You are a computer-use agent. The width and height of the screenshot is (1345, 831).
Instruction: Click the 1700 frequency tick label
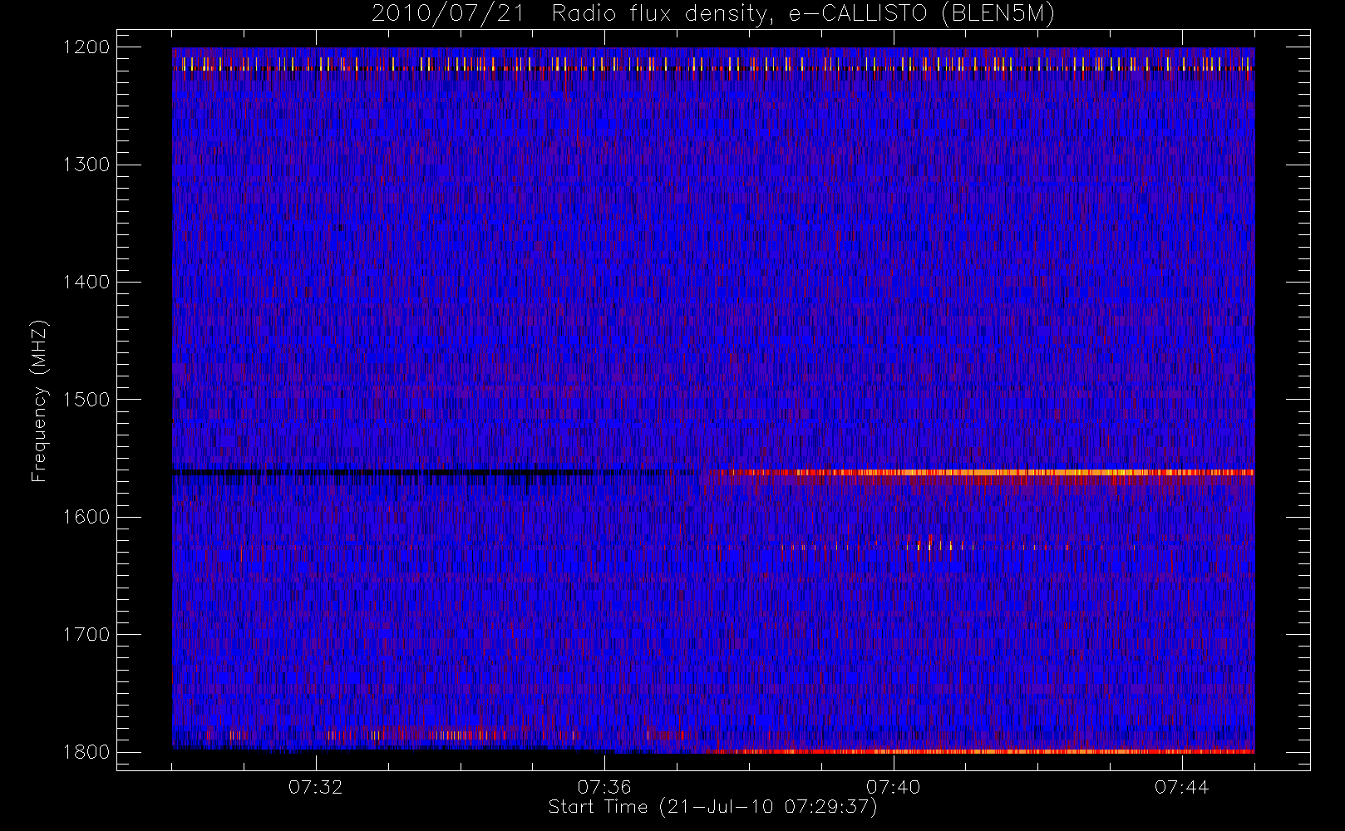click(86, 635)
